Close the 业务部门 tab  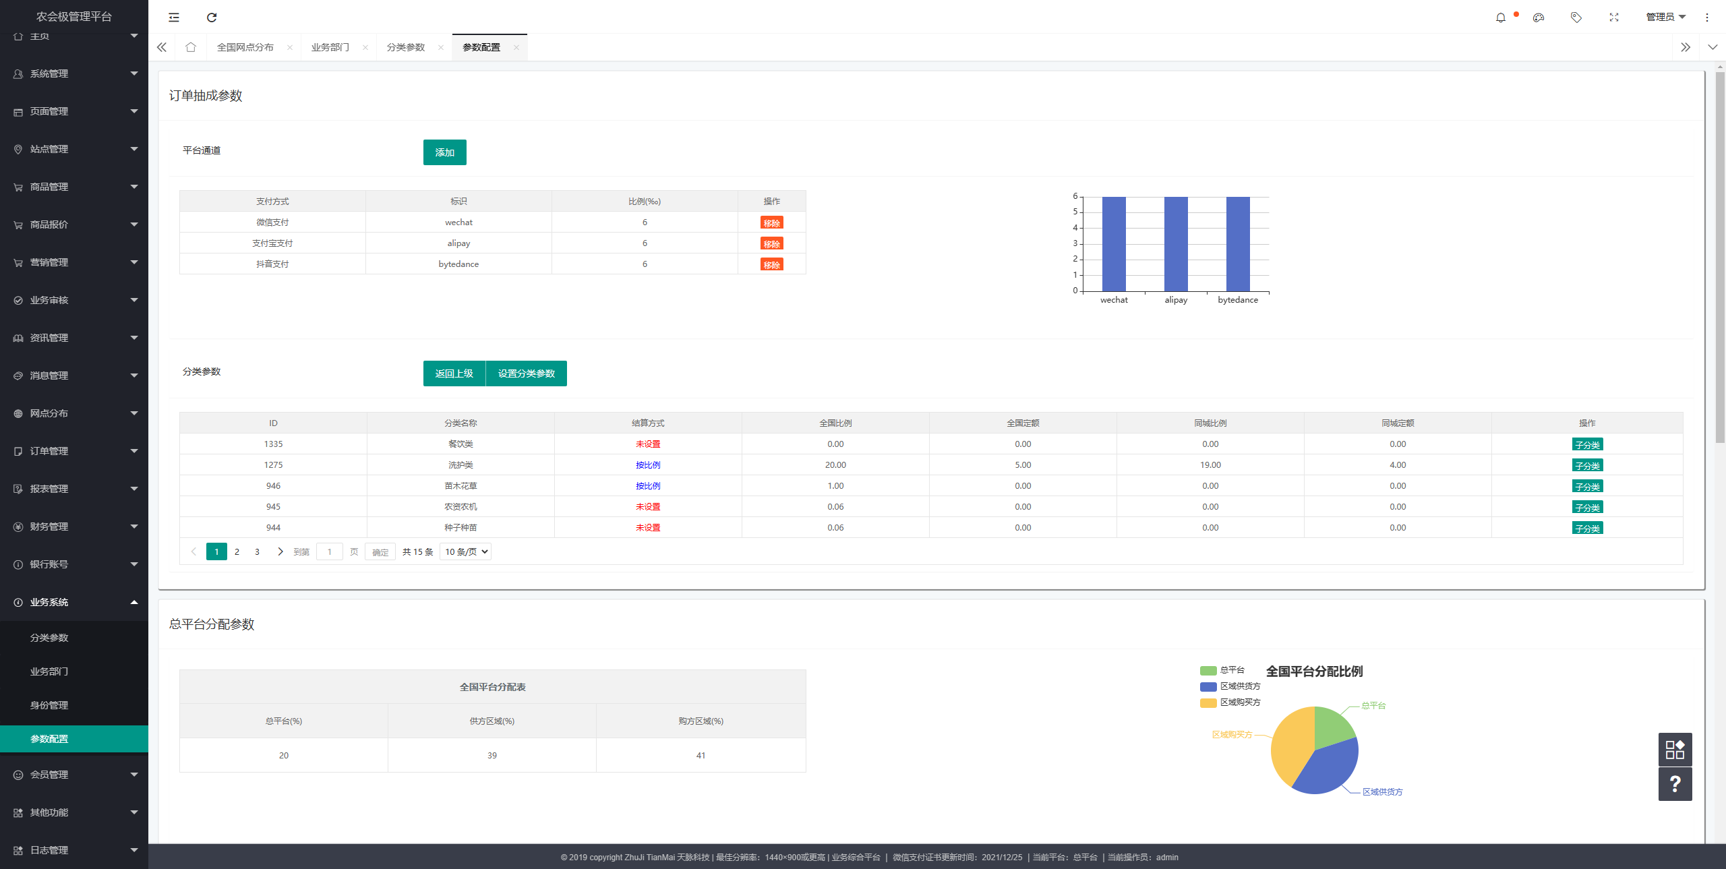[x=365, y=47]
